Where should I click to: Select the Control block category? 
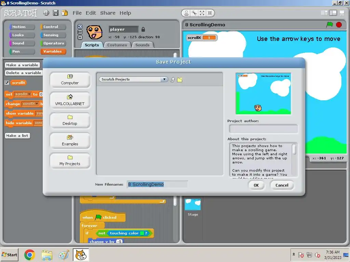53,27
